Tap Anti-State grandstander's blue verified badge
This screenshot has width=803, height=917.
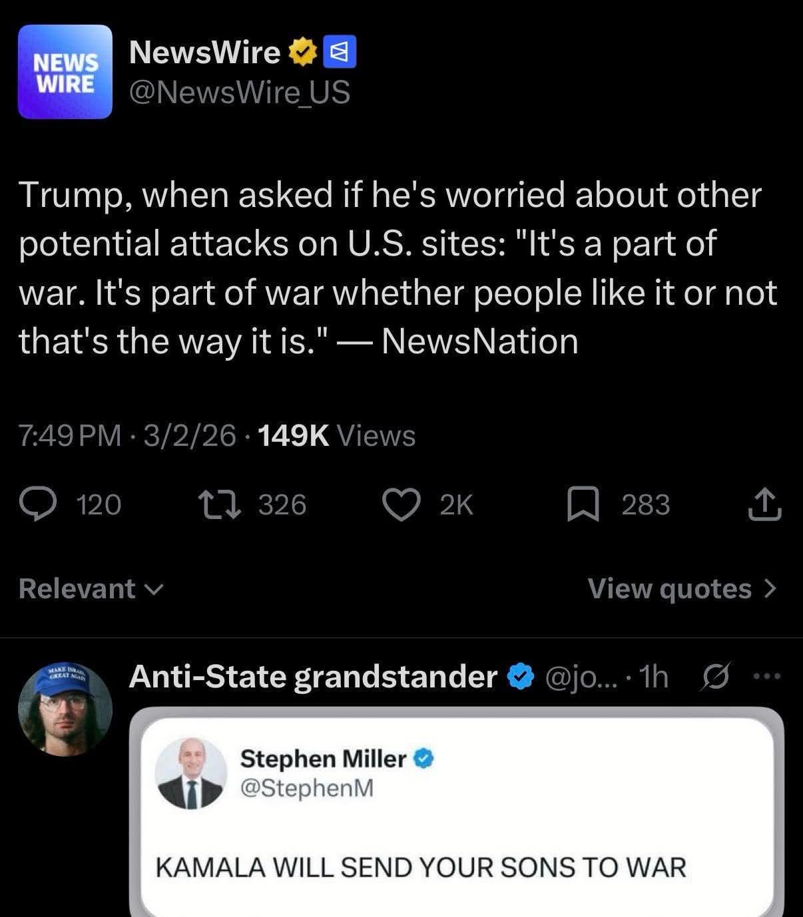[x=520, y=677]
